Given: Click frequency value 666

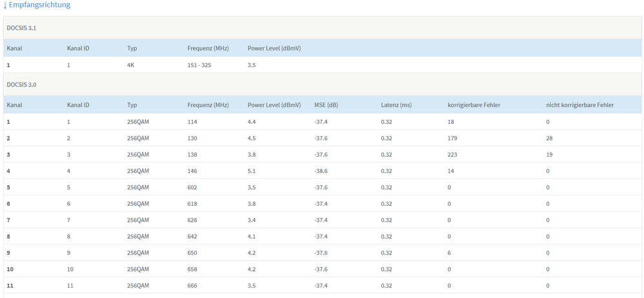Looking at the screenshot, I should [192, 286].
